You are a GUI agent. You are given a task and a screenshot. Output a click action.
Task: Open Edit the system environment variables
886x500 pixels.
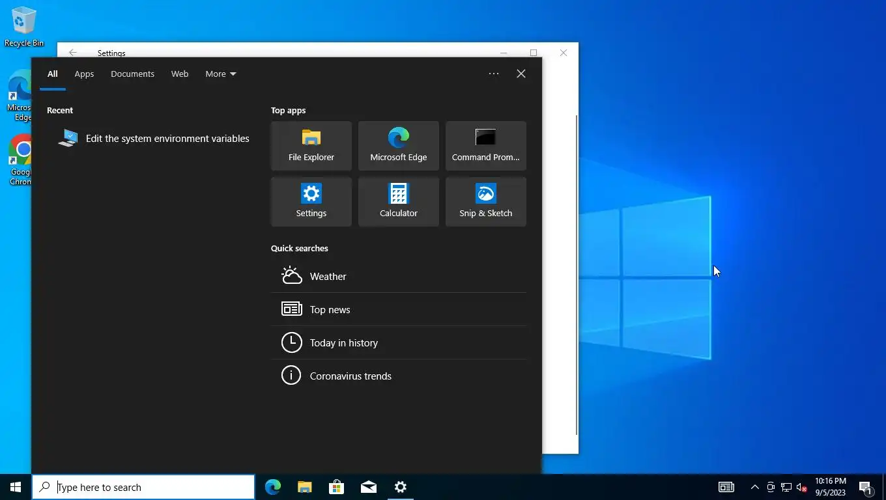pyautogui.click(x=153, y=138)
